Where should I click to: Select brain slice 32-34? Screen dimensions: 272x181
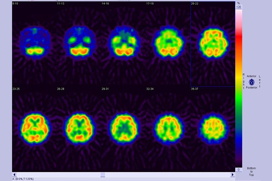tap(168, 129)
